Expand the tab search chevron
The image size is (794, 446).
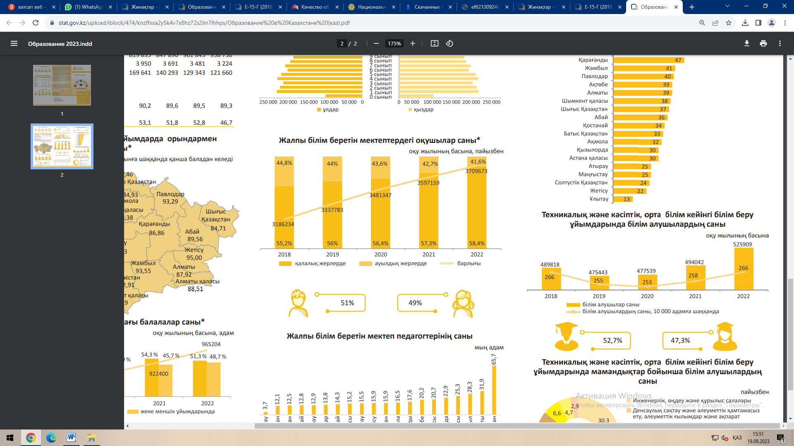click(727, 7)
